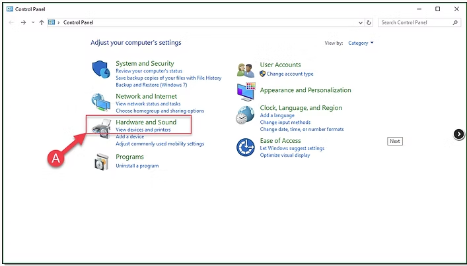
Task: Click the Programs category icon
Action: [x=100, y=161]
